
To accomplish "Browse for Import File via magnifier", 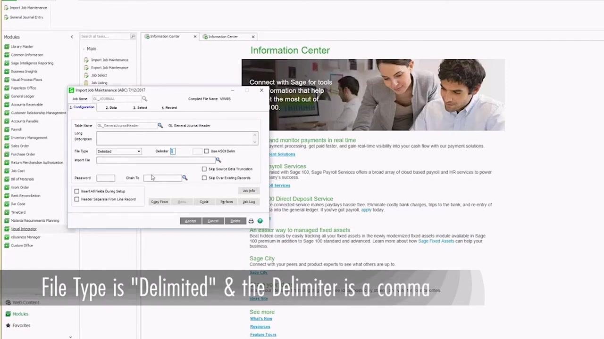I will point(218,160).
